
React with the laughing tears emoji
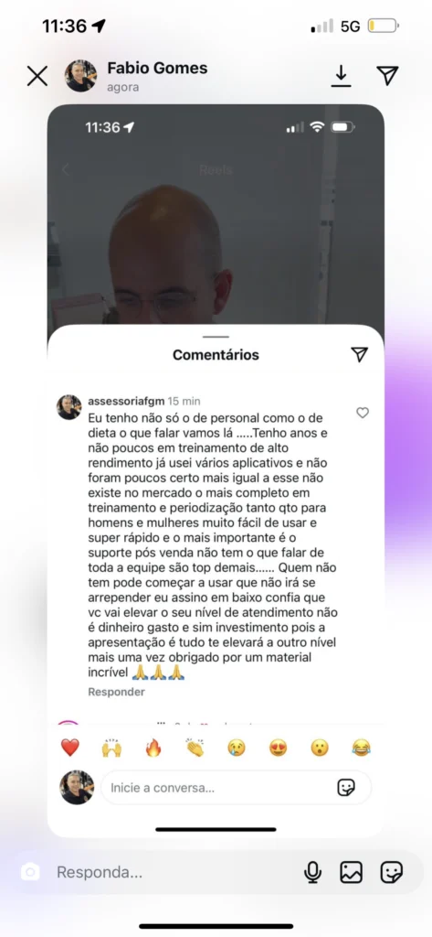click(361, 748)
